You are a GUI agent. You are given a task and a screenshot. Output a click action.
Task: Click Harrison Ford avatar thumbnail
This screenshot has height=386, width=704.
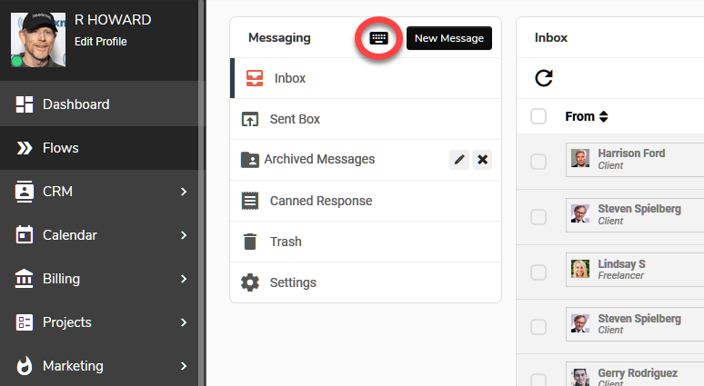[580, 158]
